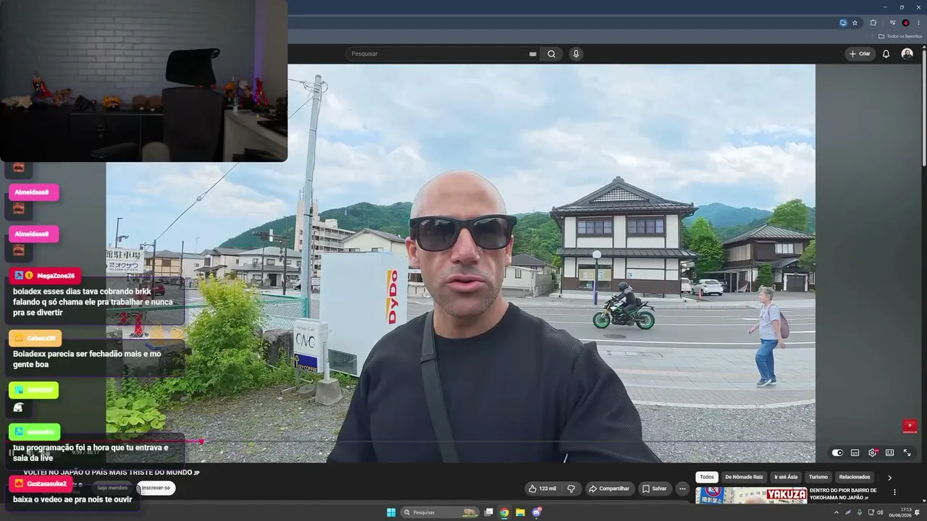Open the Chrome profile avatar
Image resolution: width=927 pixels, height=521 pixels.
coord(905,22)
